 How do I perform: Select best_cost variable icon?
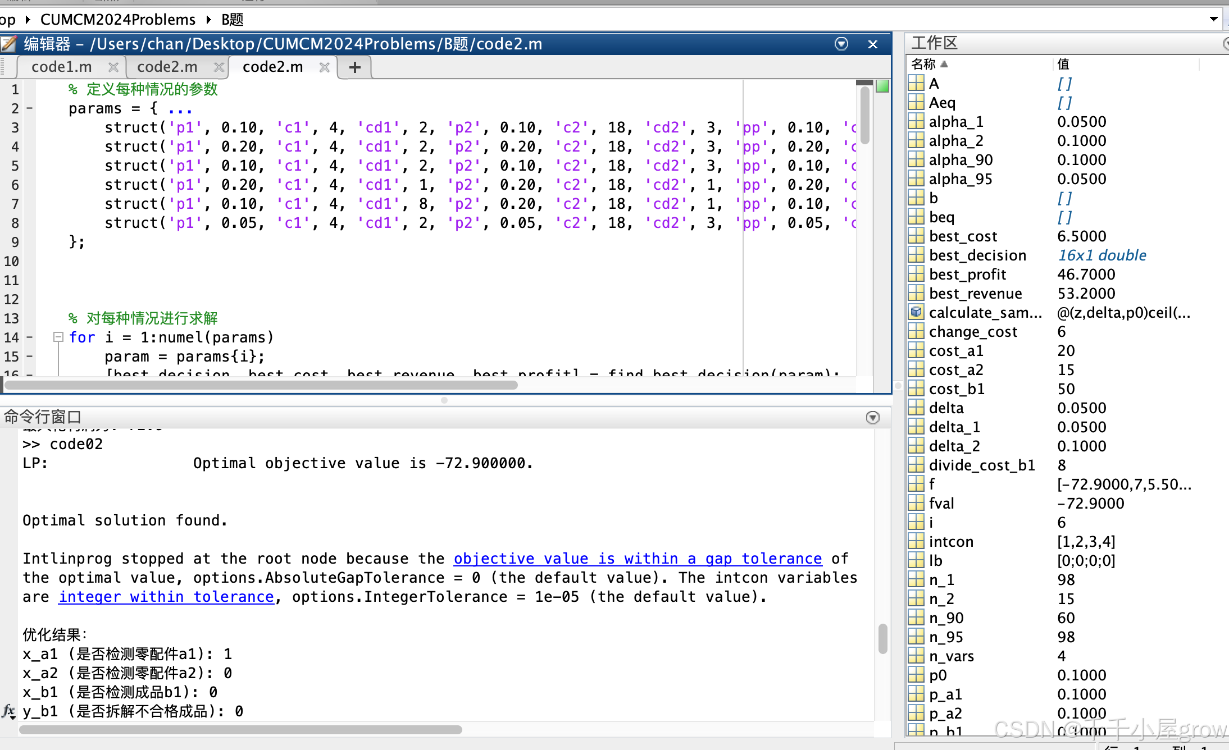(x=916, y=236)
